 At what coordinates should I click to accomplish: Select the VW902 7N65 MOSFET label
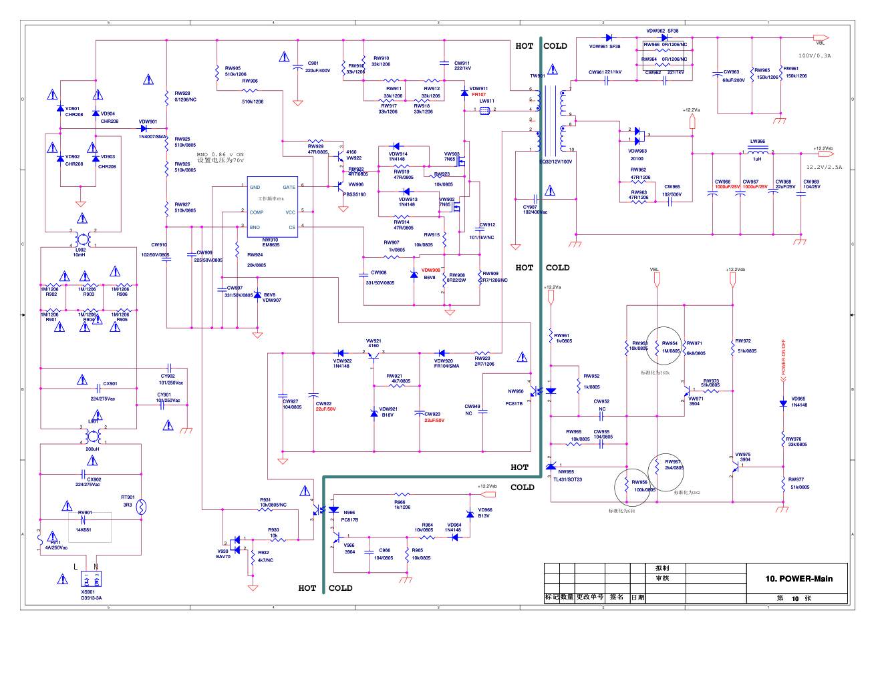coord(446,202)
